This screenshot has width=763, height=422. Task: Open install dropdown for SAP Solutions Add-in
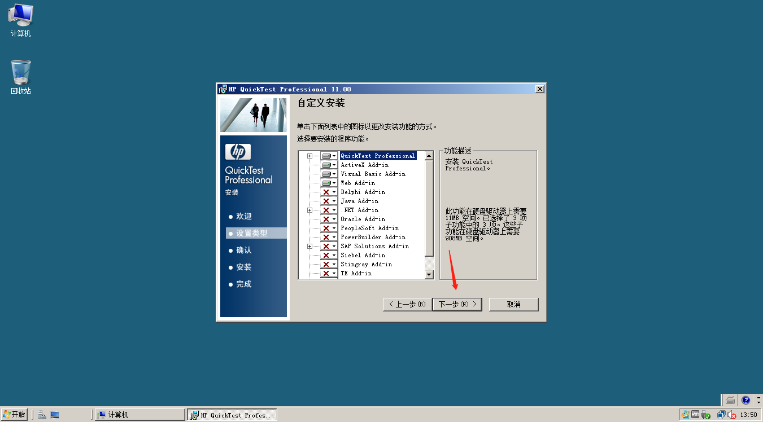[x=329, y=246]
